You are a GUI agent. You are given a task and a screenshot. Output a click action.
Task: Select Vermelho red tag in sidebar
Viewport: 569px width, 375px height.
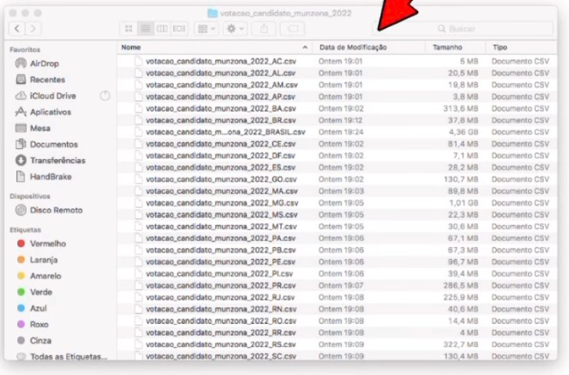tap(48, 244)
